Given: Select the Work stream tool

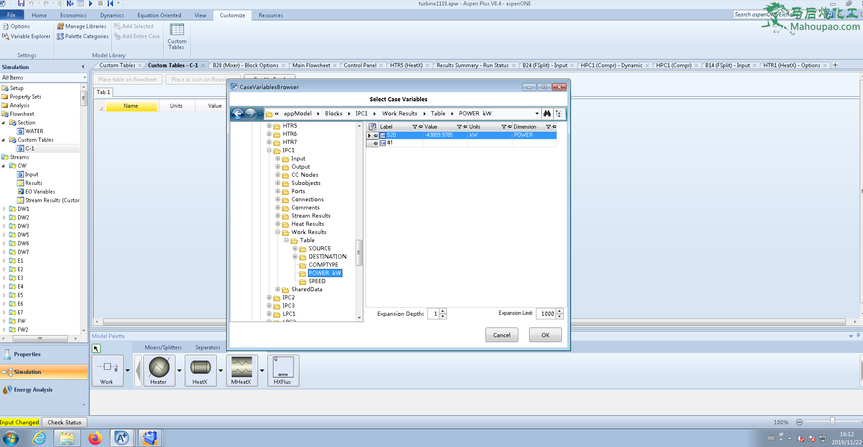Looking at the screenshot, I should [108, 371].
